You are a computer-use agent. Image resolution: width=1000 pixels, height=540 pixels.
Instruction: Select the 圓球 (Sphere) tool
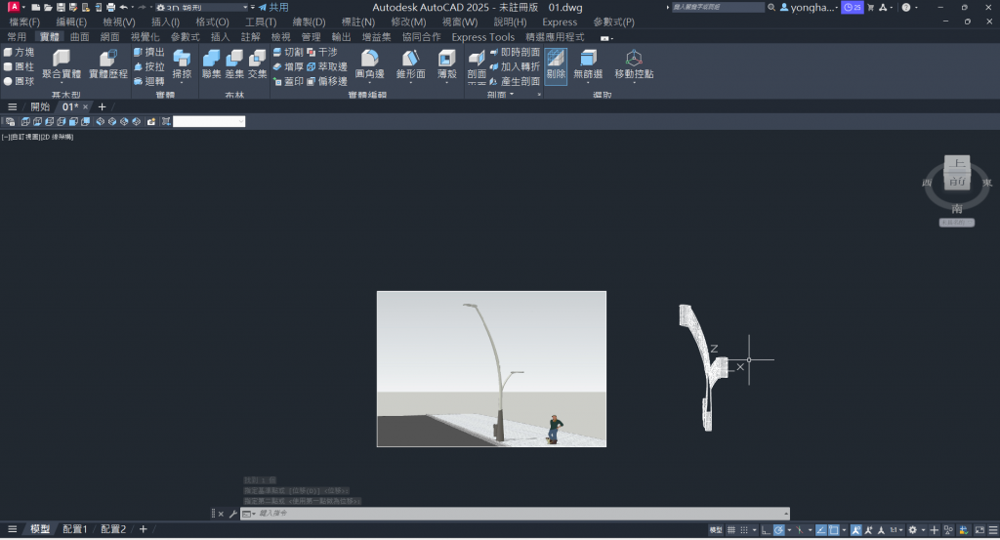tap(20, 81)
